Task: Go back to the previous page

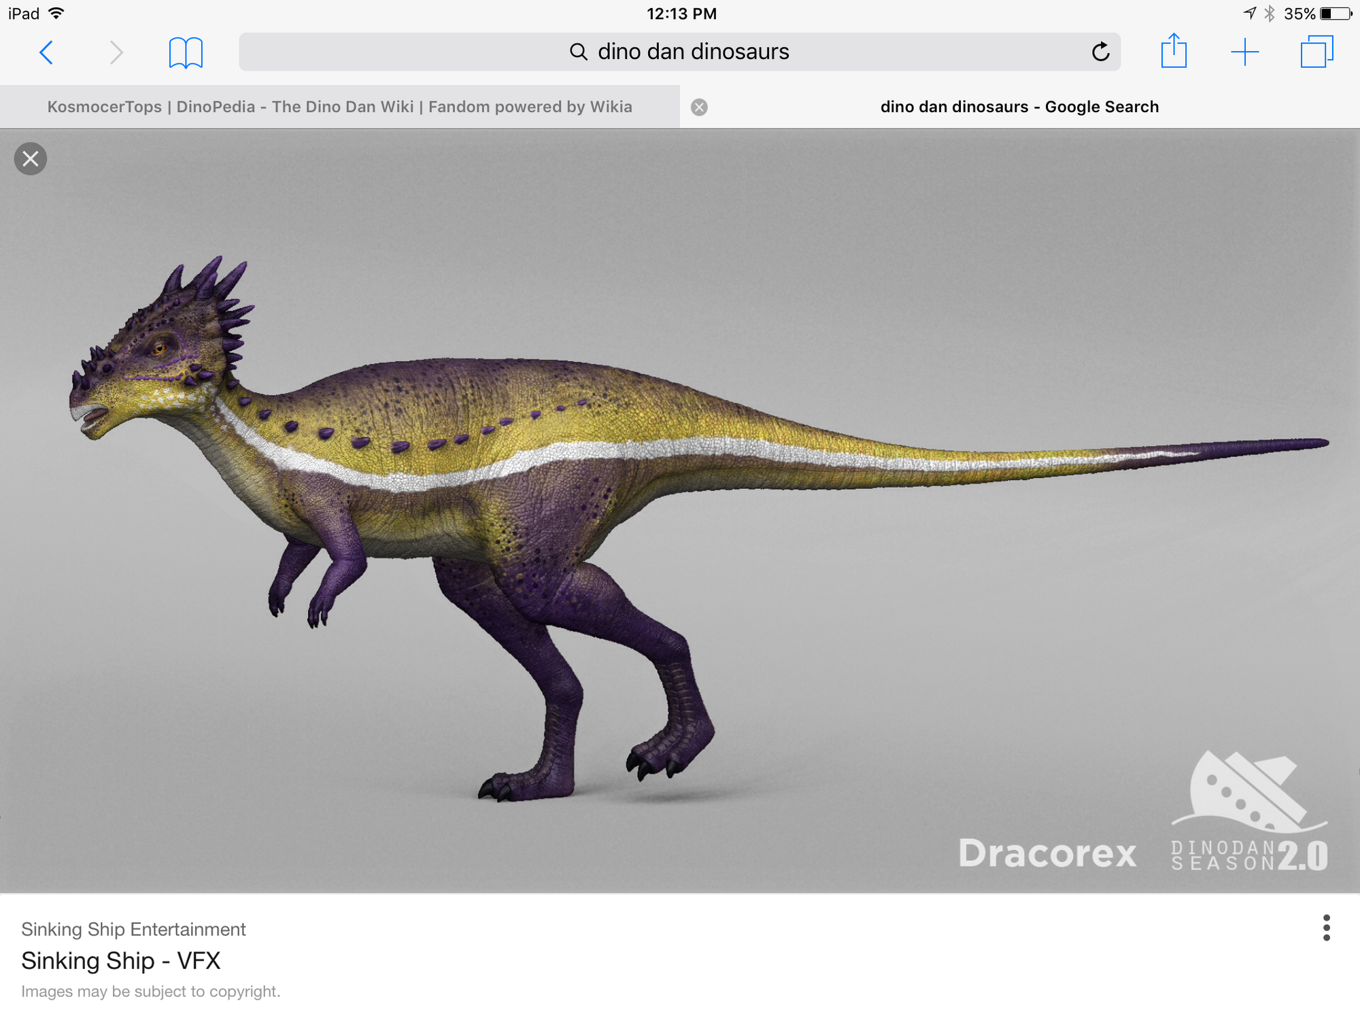Action: coord(46,52)
